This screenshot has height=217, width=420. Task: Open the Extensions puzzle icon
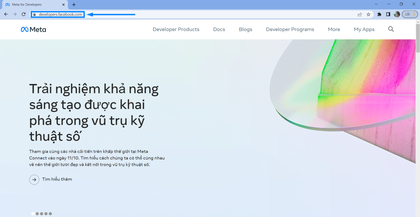pyautogui.click(x=379, y=14)
